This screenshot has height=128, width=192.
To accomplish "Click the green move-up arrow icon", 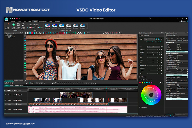I will (69, 33).
